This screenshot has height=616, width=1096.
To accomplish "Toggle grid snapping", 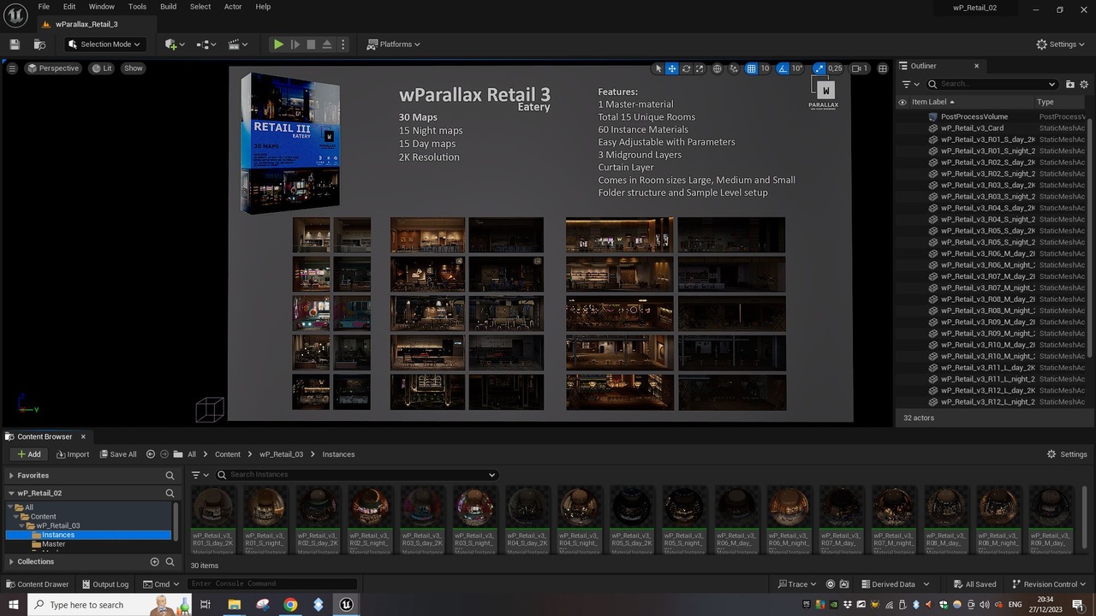I will coord(751,68).
